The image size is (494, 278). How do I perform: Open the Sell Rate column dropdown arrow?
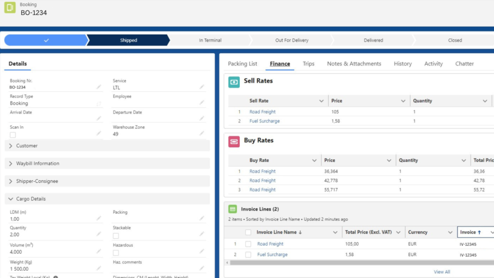(x=322, y=101)
